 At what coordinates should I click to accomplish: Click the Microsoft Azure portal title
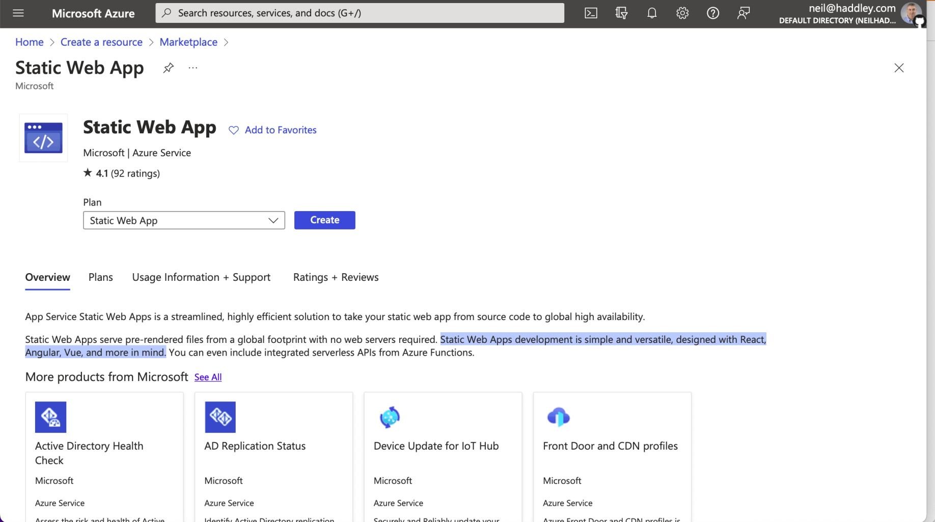tap(93, 13)
